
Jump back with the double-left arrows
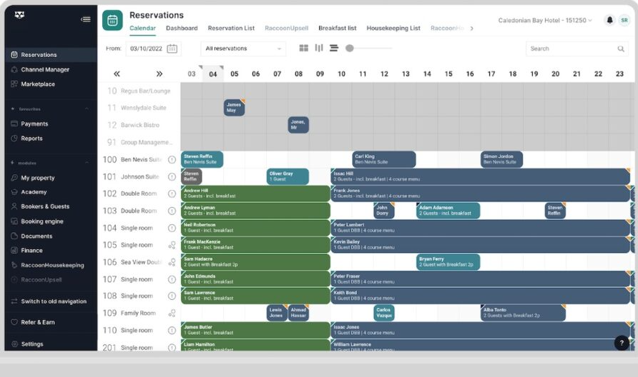pyautogui.click(x=117, y=74)
